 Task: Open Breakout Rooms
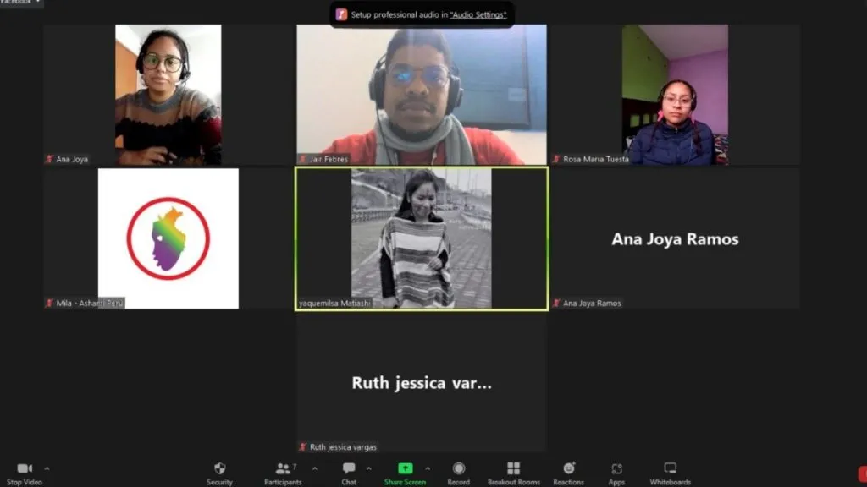pos(513,469)
